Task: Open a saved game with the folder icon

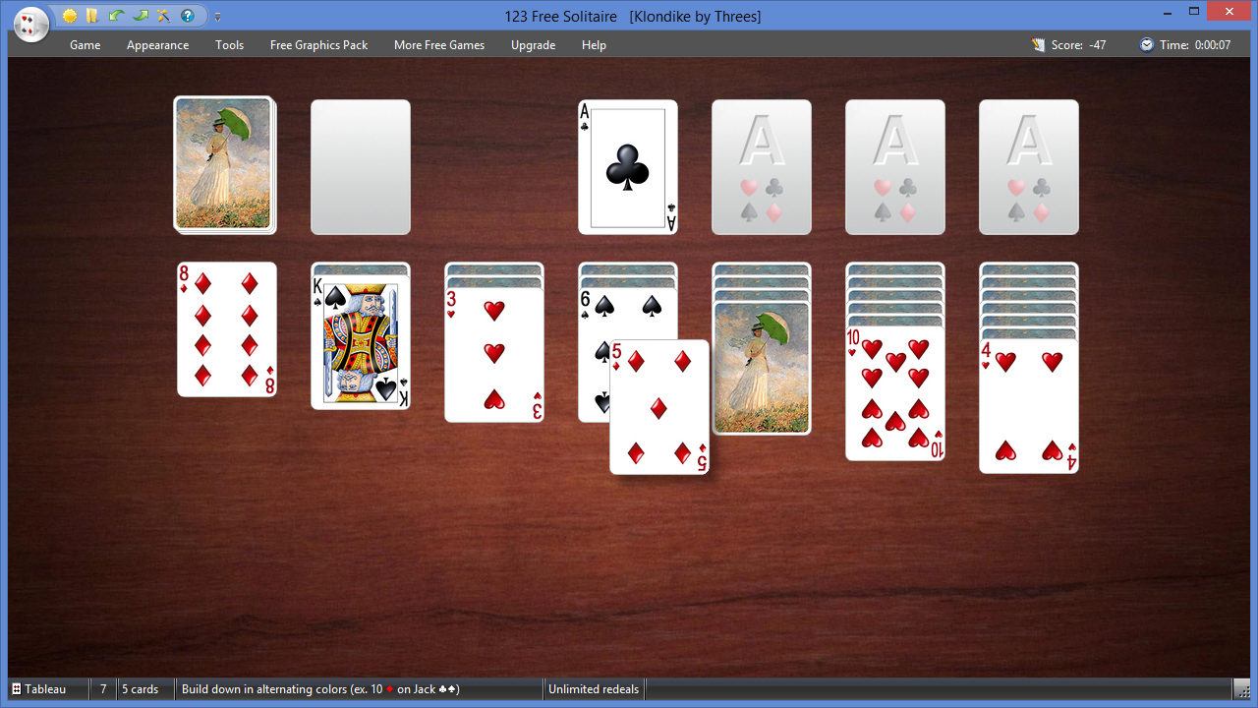Action: [91, 16]
